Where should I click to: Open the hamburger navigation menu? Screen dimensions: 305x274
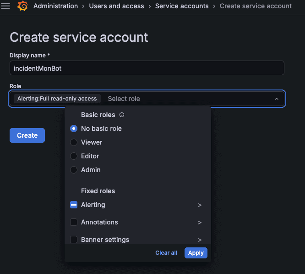click(x=5, y=6)
